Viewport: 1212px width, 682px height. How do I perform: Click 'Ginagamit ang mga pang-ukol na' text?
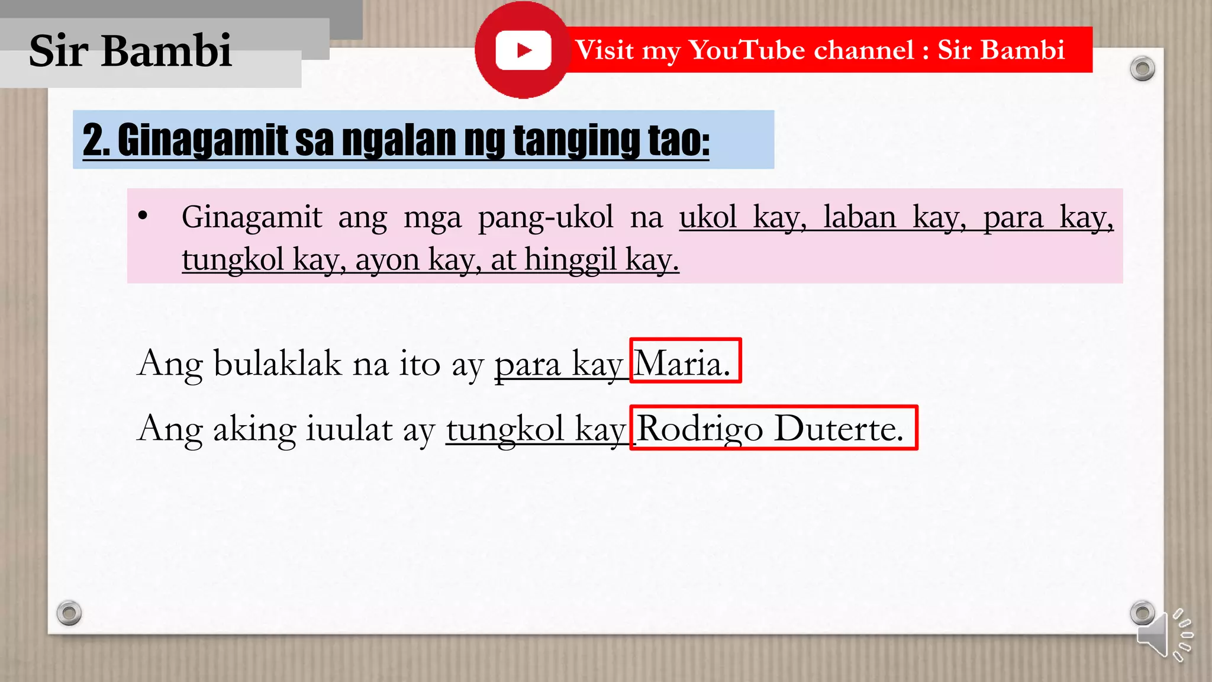pos(422,217)
